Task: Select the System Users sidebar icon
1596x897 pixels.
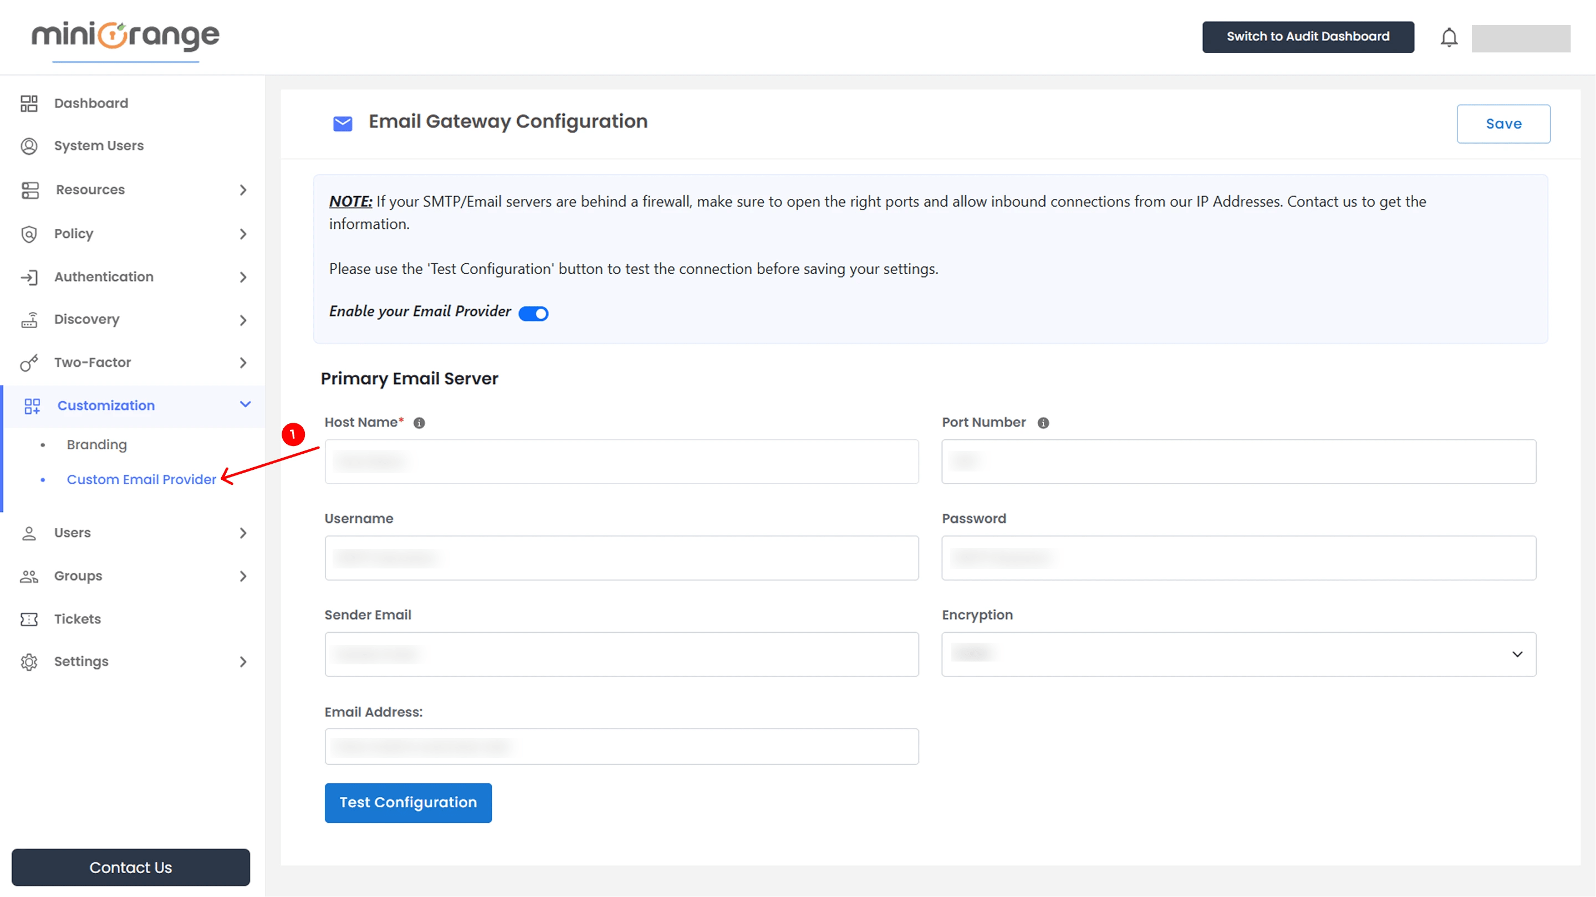Action: click(29, 146)
